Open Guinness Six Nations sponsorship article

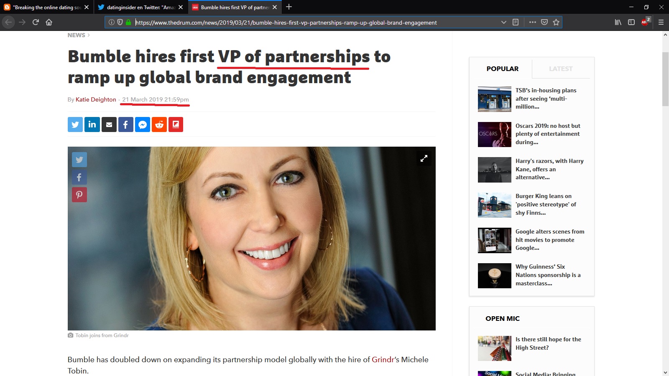point(548,275)
